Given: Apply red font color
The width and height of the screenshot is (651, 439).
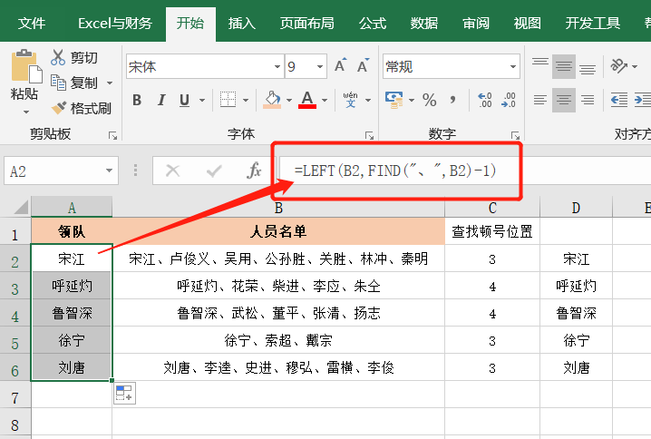Looking at the screenshot, I should 307,100.
